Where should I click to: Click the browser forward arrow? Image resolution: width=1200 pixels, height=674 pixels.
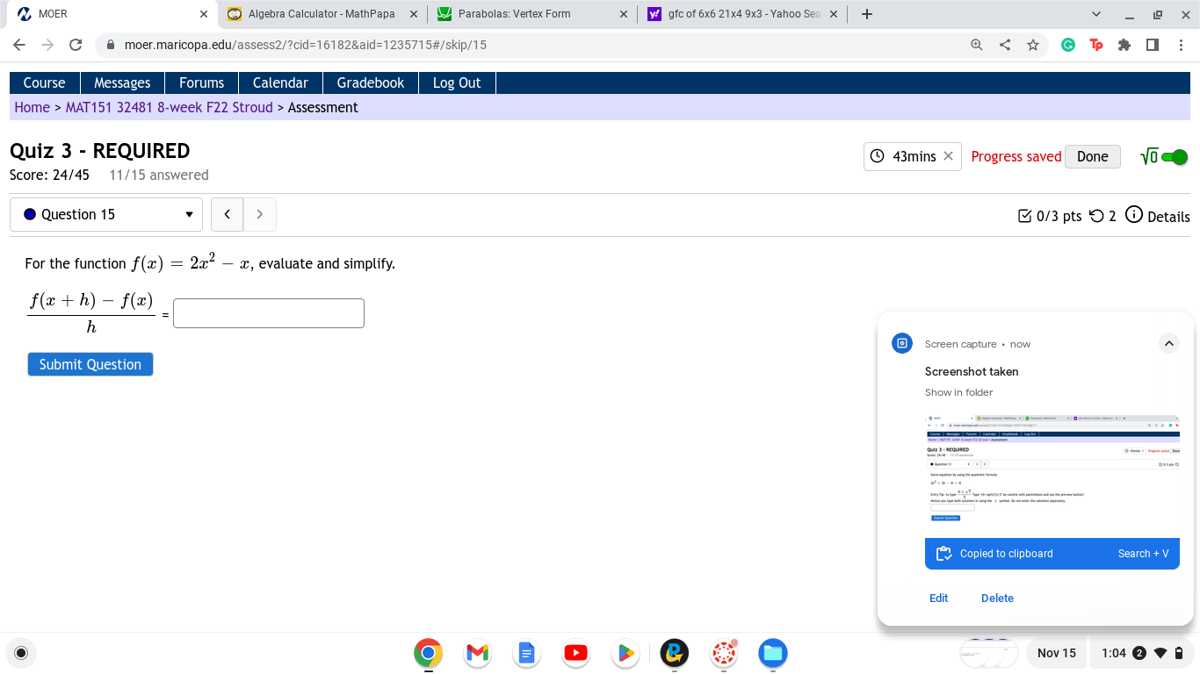(x=47, y=45)
